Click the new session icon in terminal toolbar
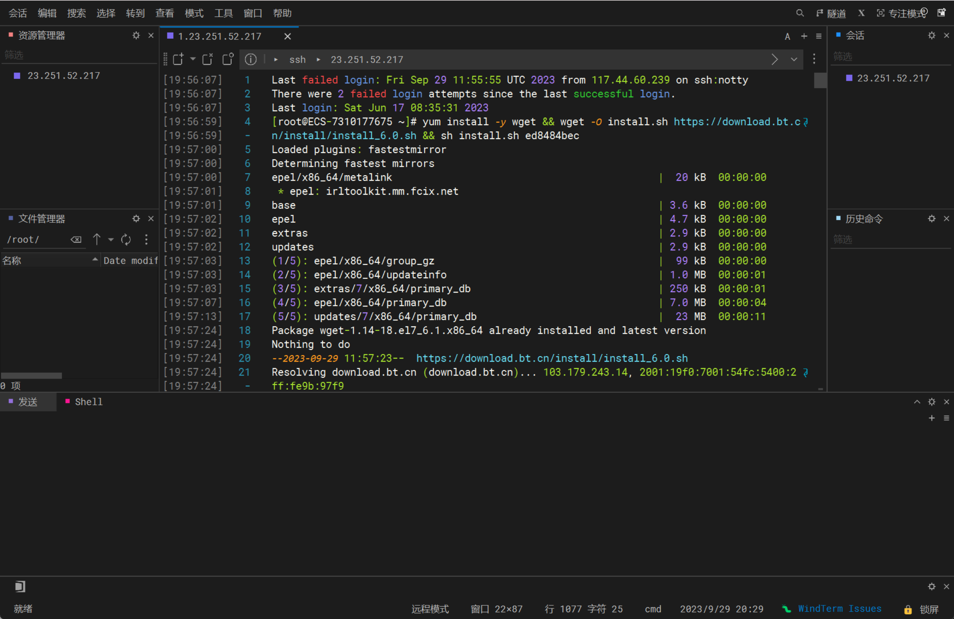 click(x=178, y=59)
